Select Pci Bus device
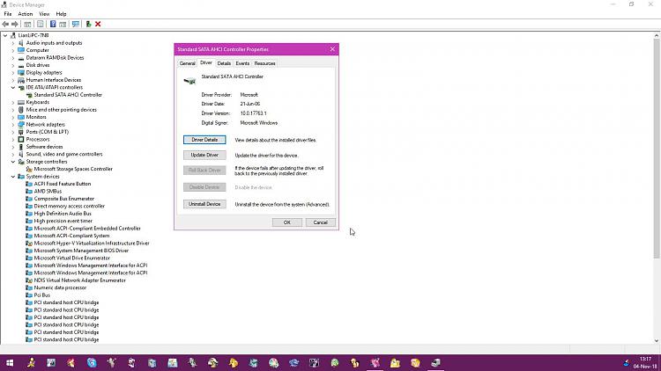Screen dimensions: 661x371 click(x=41, y=295)
